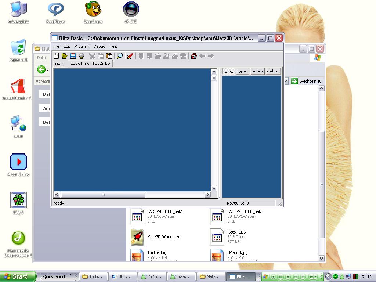Switch to the labels tab

pyautogui.click(x=257, y=71)
